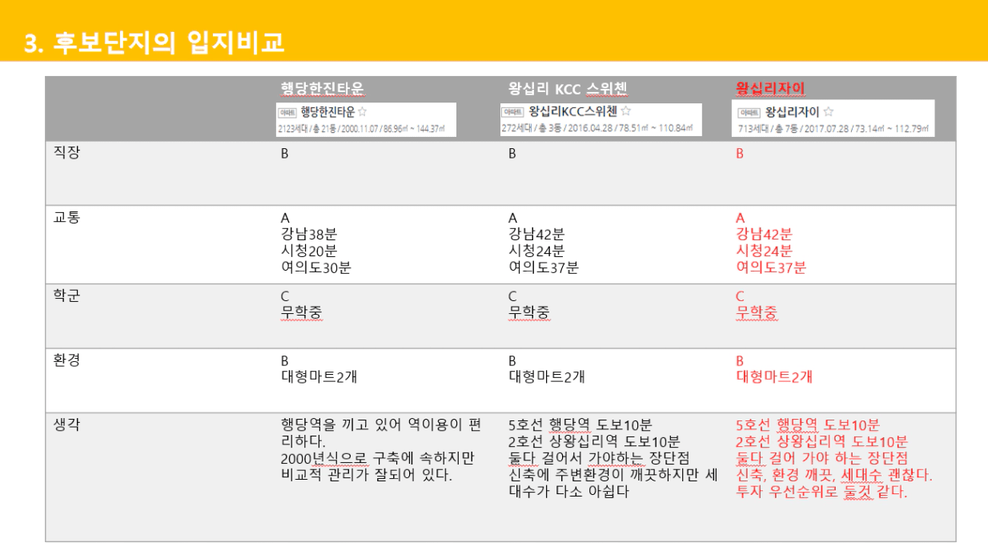The height and width of the screenshot is (555, 988).
Task: Click black 강남42분 under 왕십리 KCC 스위첸
Action: pyautogui.click(x=536, y=235)
